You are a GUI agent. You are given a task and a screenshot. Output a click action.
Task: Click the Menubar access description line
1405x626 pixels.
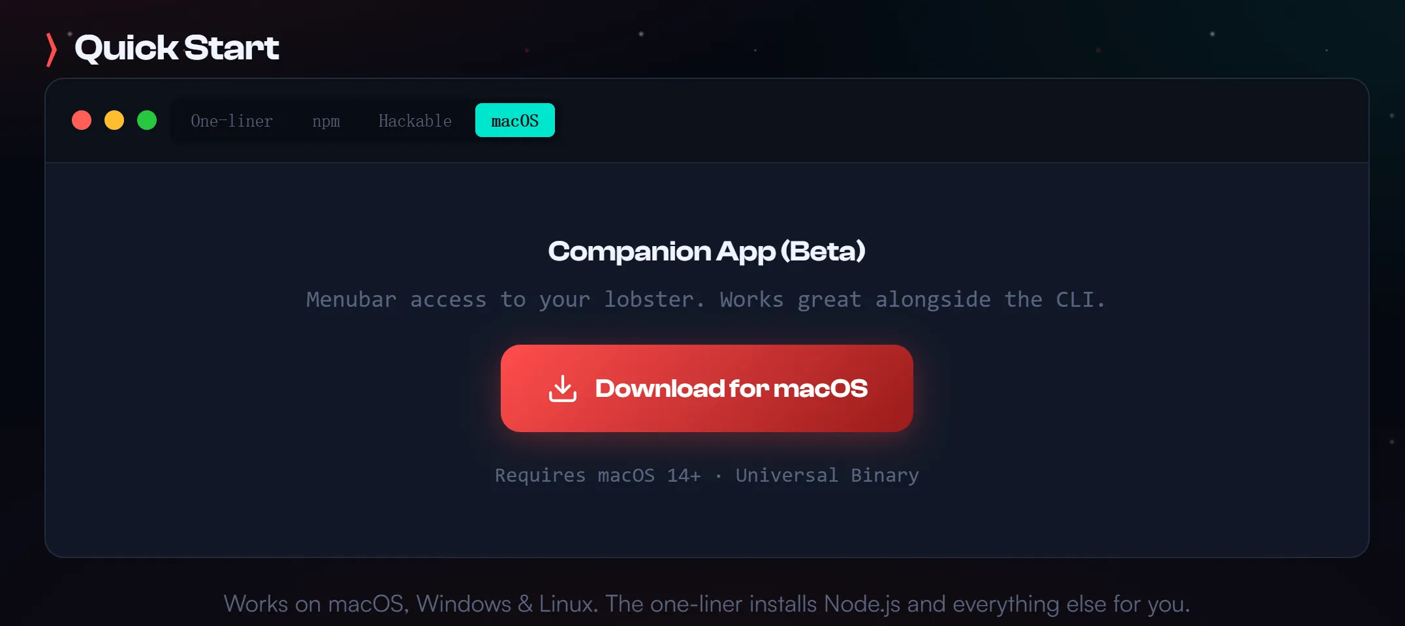coord(706,299)
